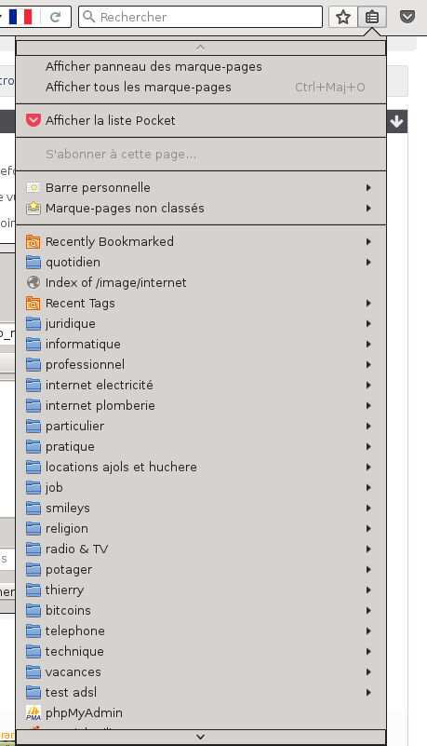The image size is (427, 746).
Task: Open the radio & TV bookmark folder
Action: [x=201, y=549]
